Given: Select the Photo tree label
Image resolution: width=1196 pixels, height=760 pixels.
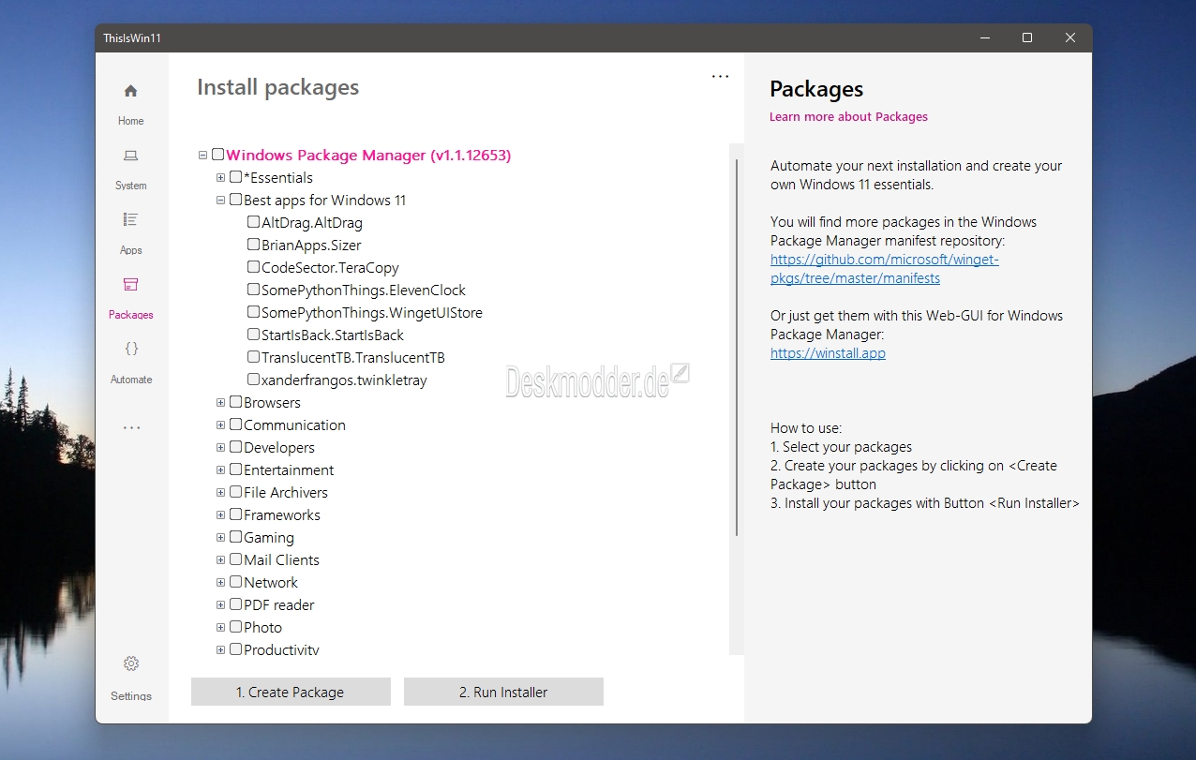Looking at the screenshot, I should tap(262, 627).
